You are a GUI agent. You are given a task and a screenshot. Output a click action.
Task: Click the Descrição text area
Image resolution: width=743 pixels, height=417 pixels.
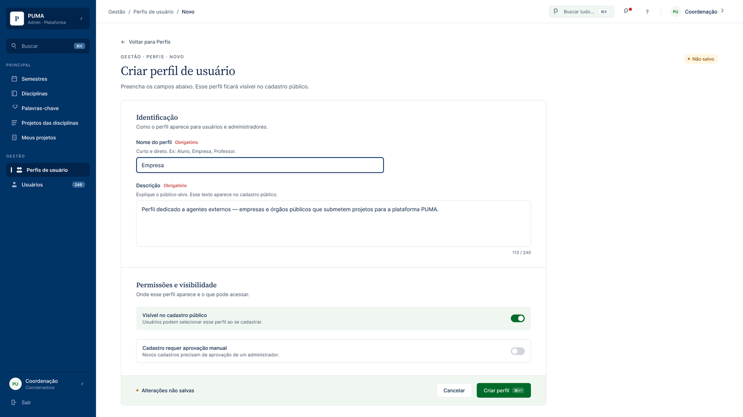pyautogui.click(x=333, y=223)
